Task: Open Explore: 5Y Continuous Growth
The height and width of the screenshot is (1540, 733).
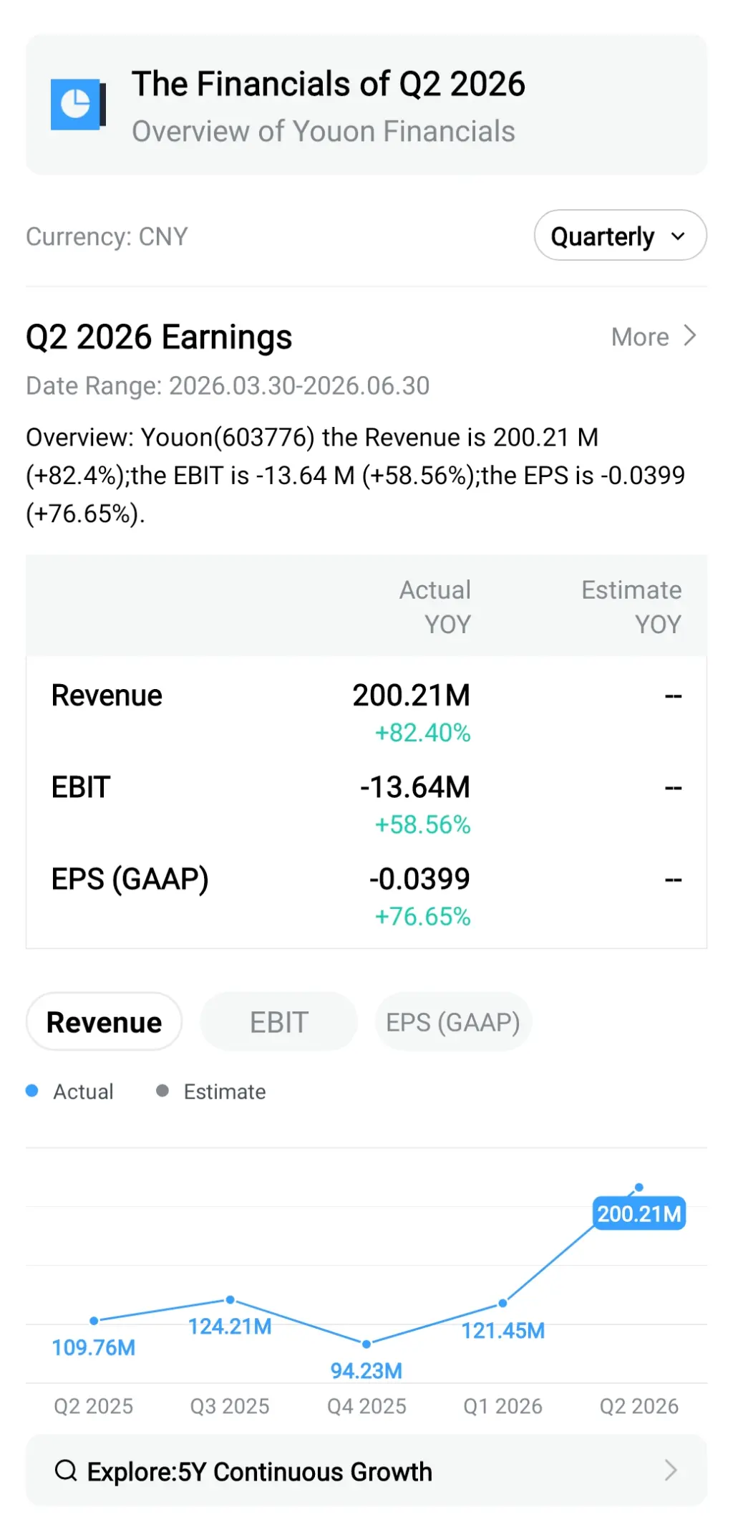Action: 366,1471
